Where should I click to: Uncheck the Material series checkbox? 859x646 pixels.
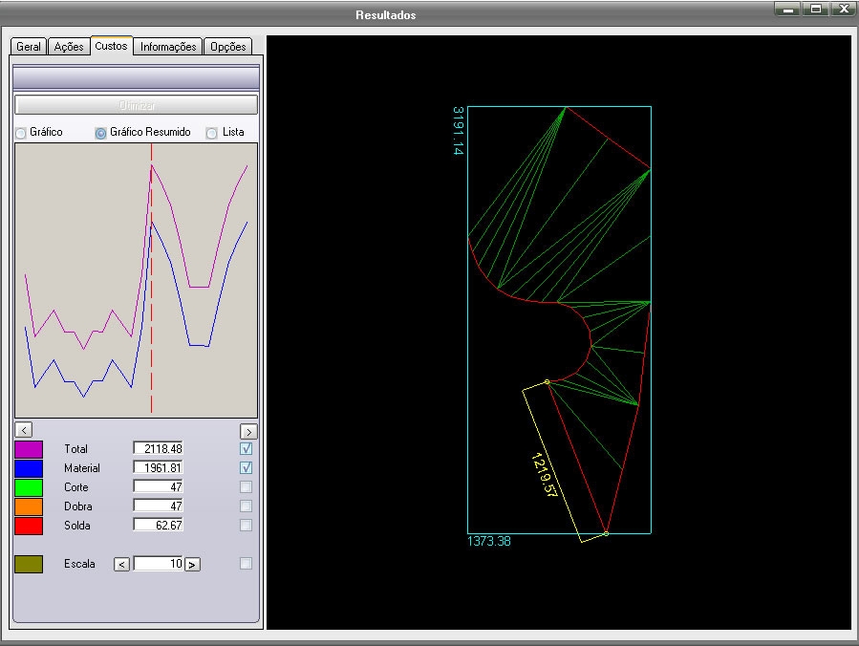[x=246, y=468]
